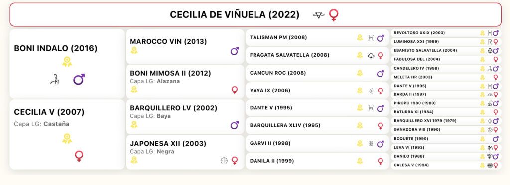This screenshot has width=510, height=185.
Task: Select the Dante V (1995) ancestor in the third column
Action: 317,108
